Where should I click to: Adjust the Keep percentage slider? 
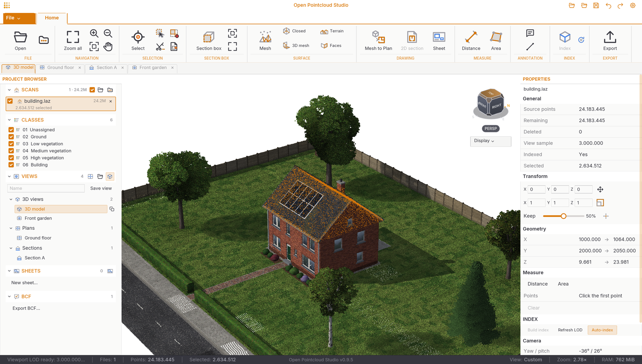(x=563, y=216)
